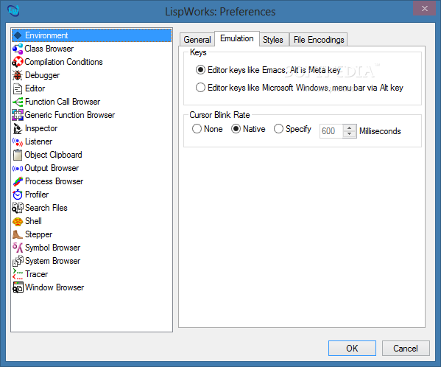Click the Output Browser icon
The width and height of the screenshot is (441, 367).
coord(18,168)
